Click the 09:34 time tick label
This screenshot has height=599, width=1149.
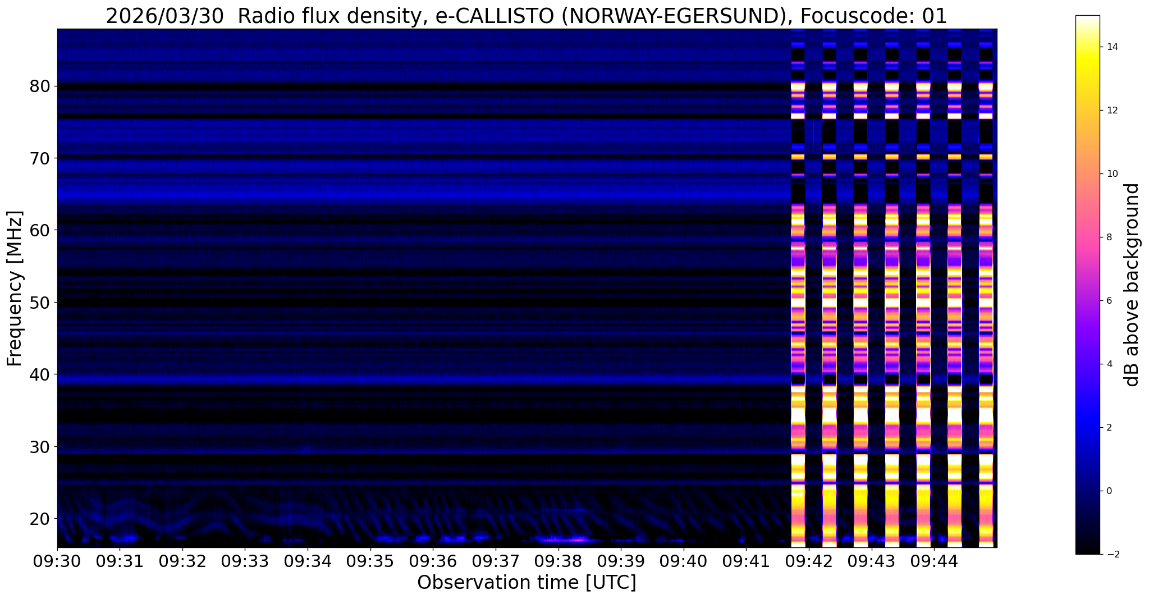[x=308, y=561]
